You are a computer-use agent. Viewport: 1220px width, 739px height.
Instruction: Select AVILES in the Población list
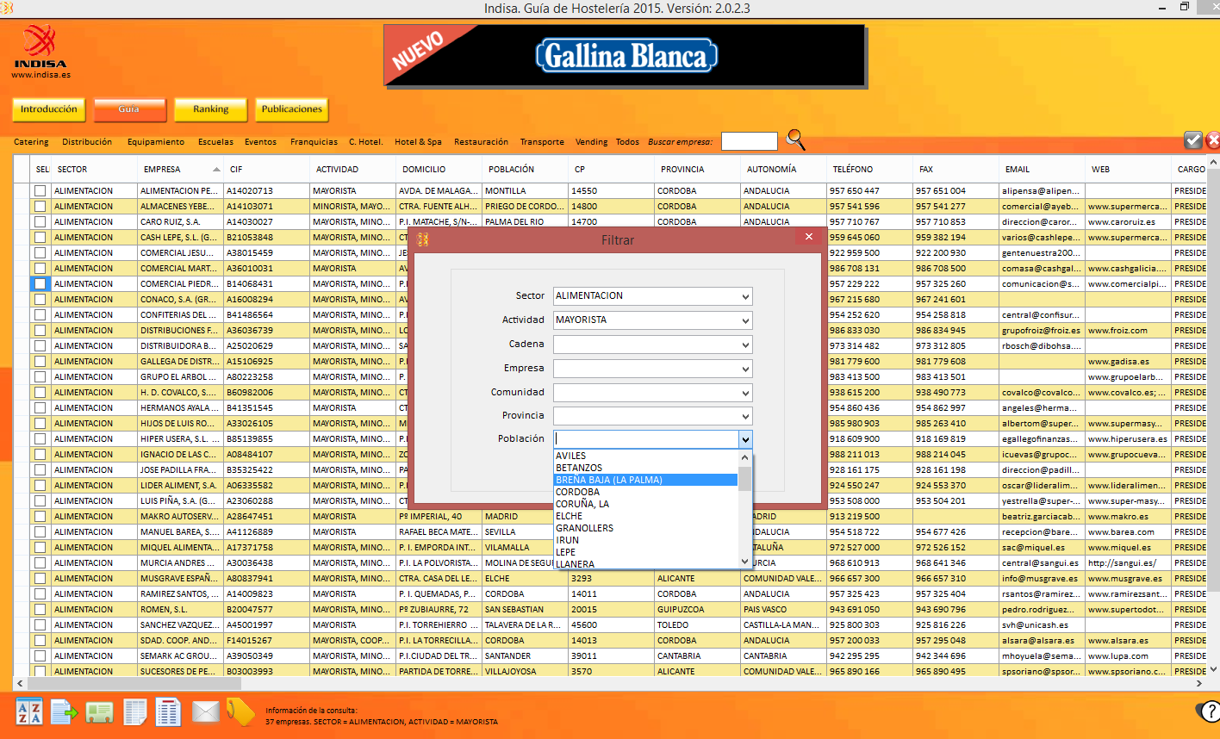point(645,456)
